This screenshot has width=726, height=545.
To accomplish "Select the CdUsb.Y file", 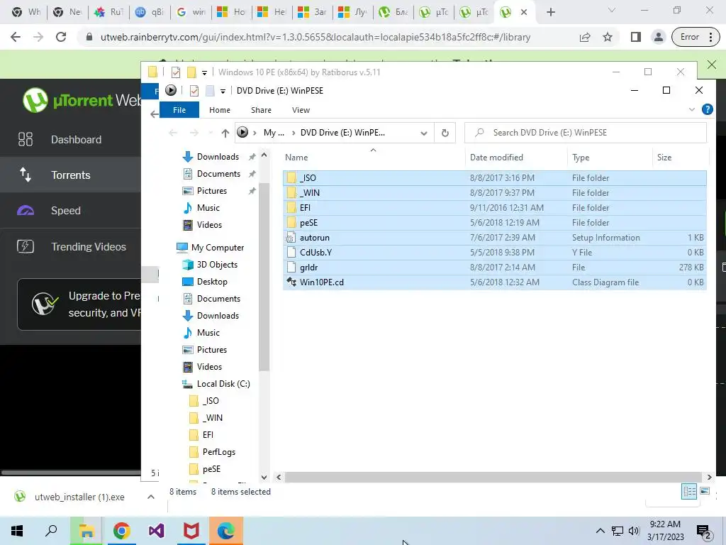I will tap(494, 252).
